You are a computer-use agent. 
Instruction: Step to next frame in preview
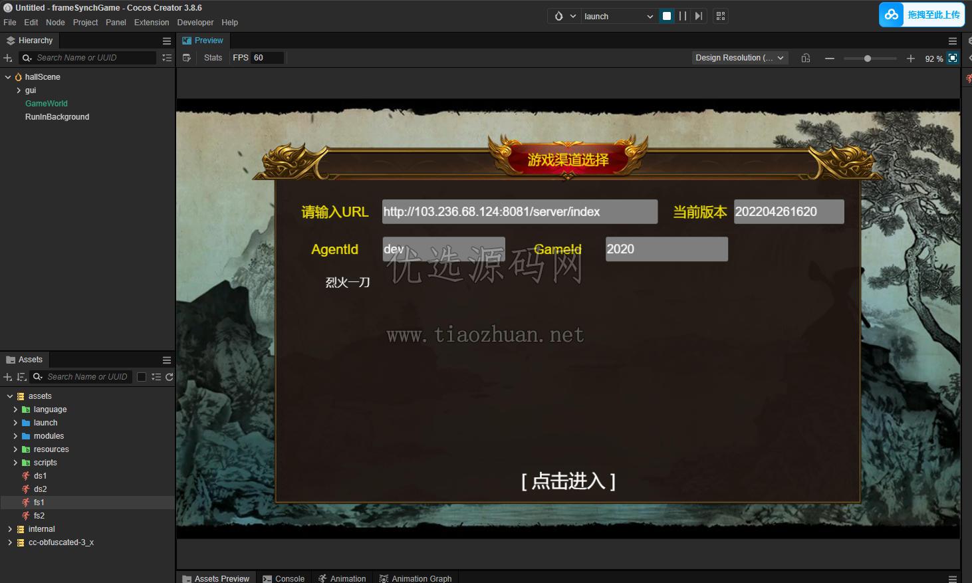(699, 16)
